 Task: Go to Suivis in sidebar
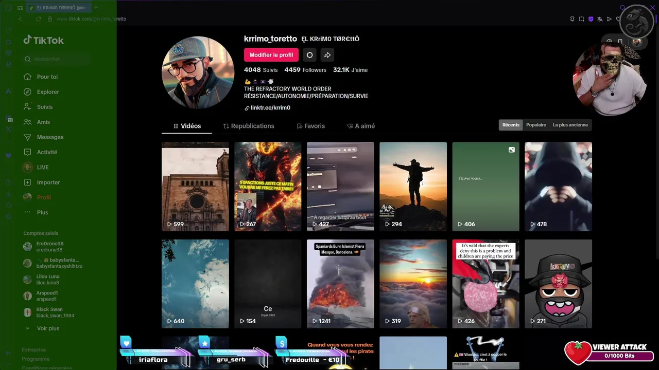[38, 107]
